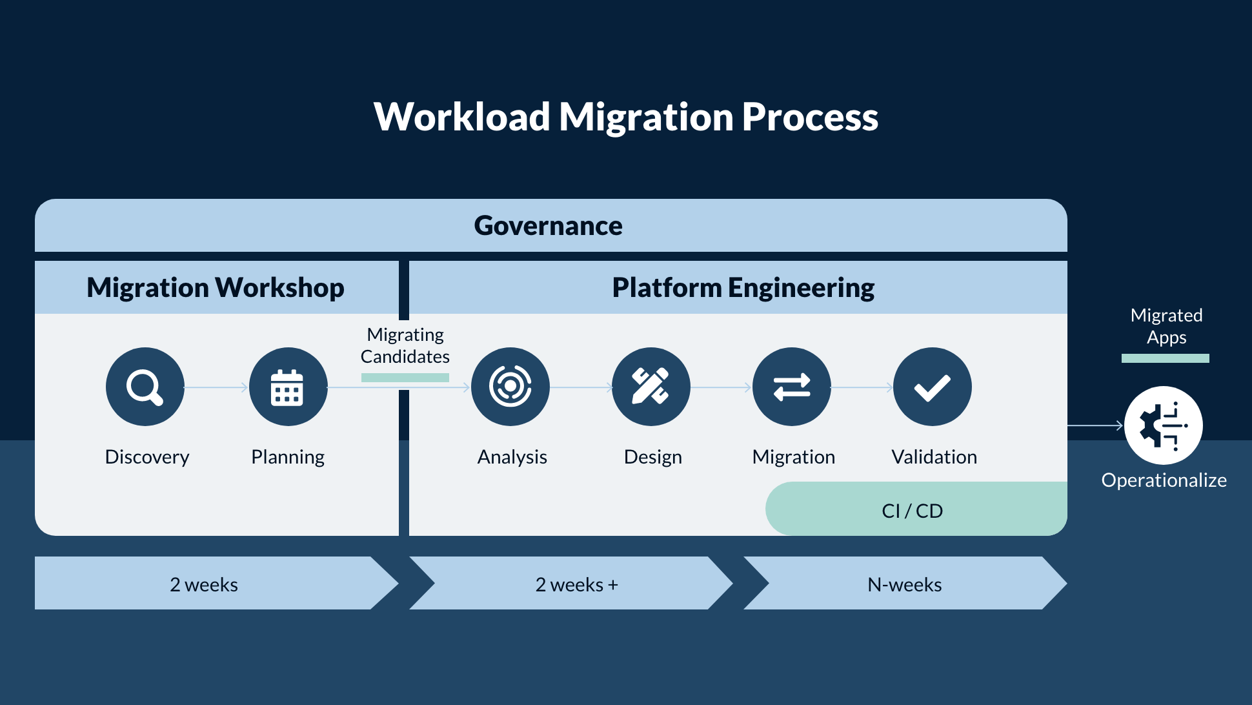This screenshot has width=1252, height=705.
Task: Click the Migrated Apps label
Action: click(x=1166, y=326)
